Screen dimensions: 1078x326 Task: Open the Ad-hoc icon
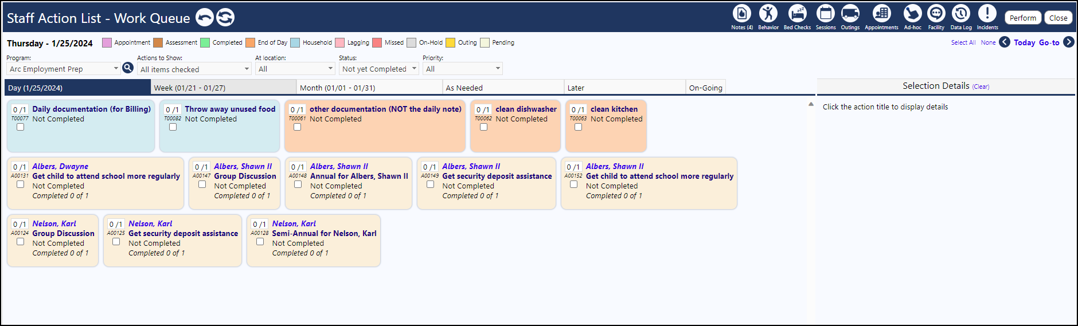coord(912,13)
